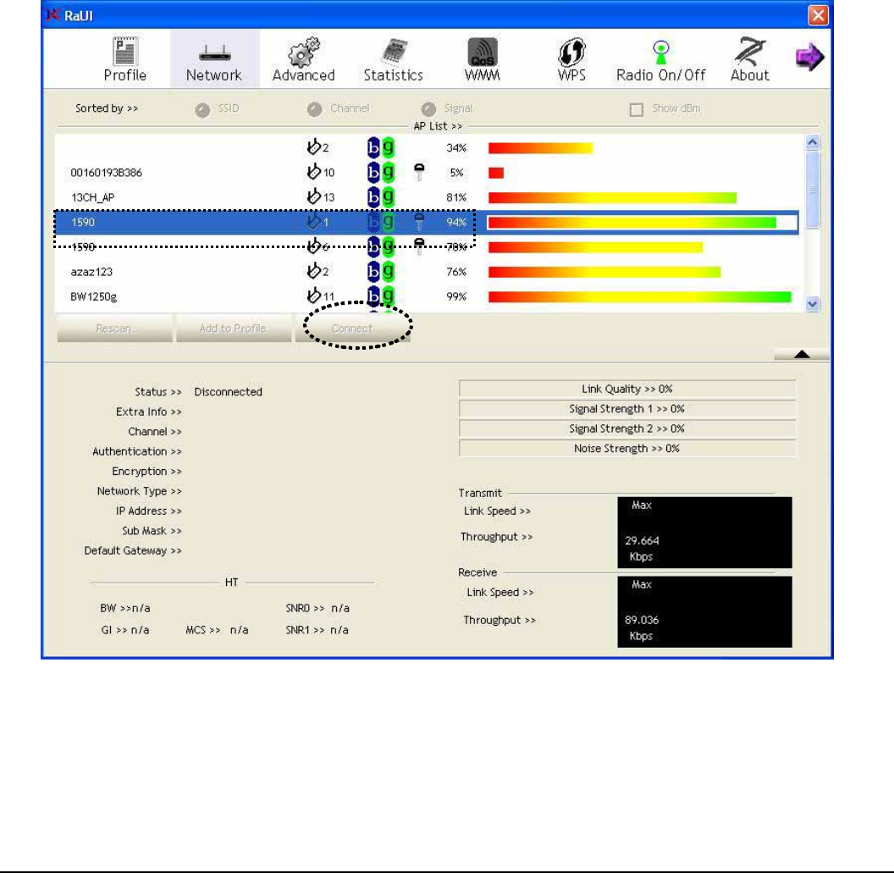Click the Disconnected status text
Viewport: 894px width, 873px height.
pos(228,392)
